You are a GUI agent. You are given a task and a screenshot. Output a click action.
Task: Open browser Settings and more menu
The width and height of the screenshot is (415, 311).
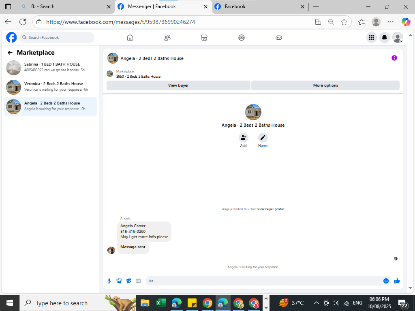[x=390, y=22]
